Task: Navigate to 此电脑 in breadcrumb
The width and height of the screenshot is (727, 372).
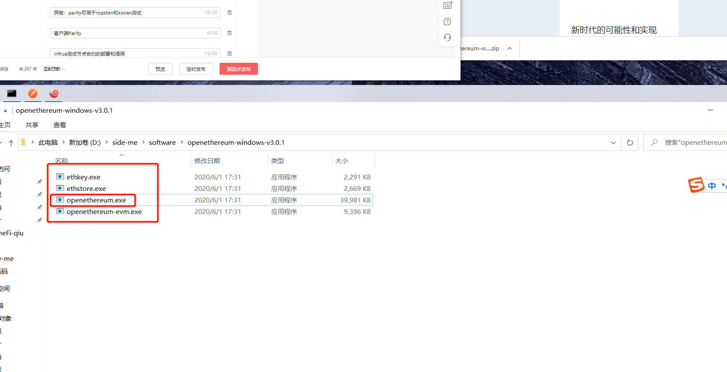Action: coord(48,142)
